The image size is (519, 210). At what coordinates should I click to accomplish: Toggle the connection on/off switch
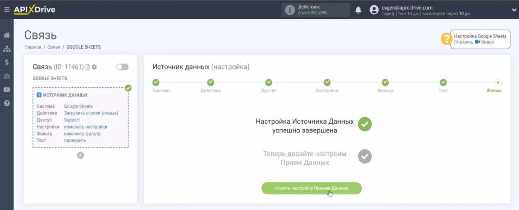[x=122, y=67]
